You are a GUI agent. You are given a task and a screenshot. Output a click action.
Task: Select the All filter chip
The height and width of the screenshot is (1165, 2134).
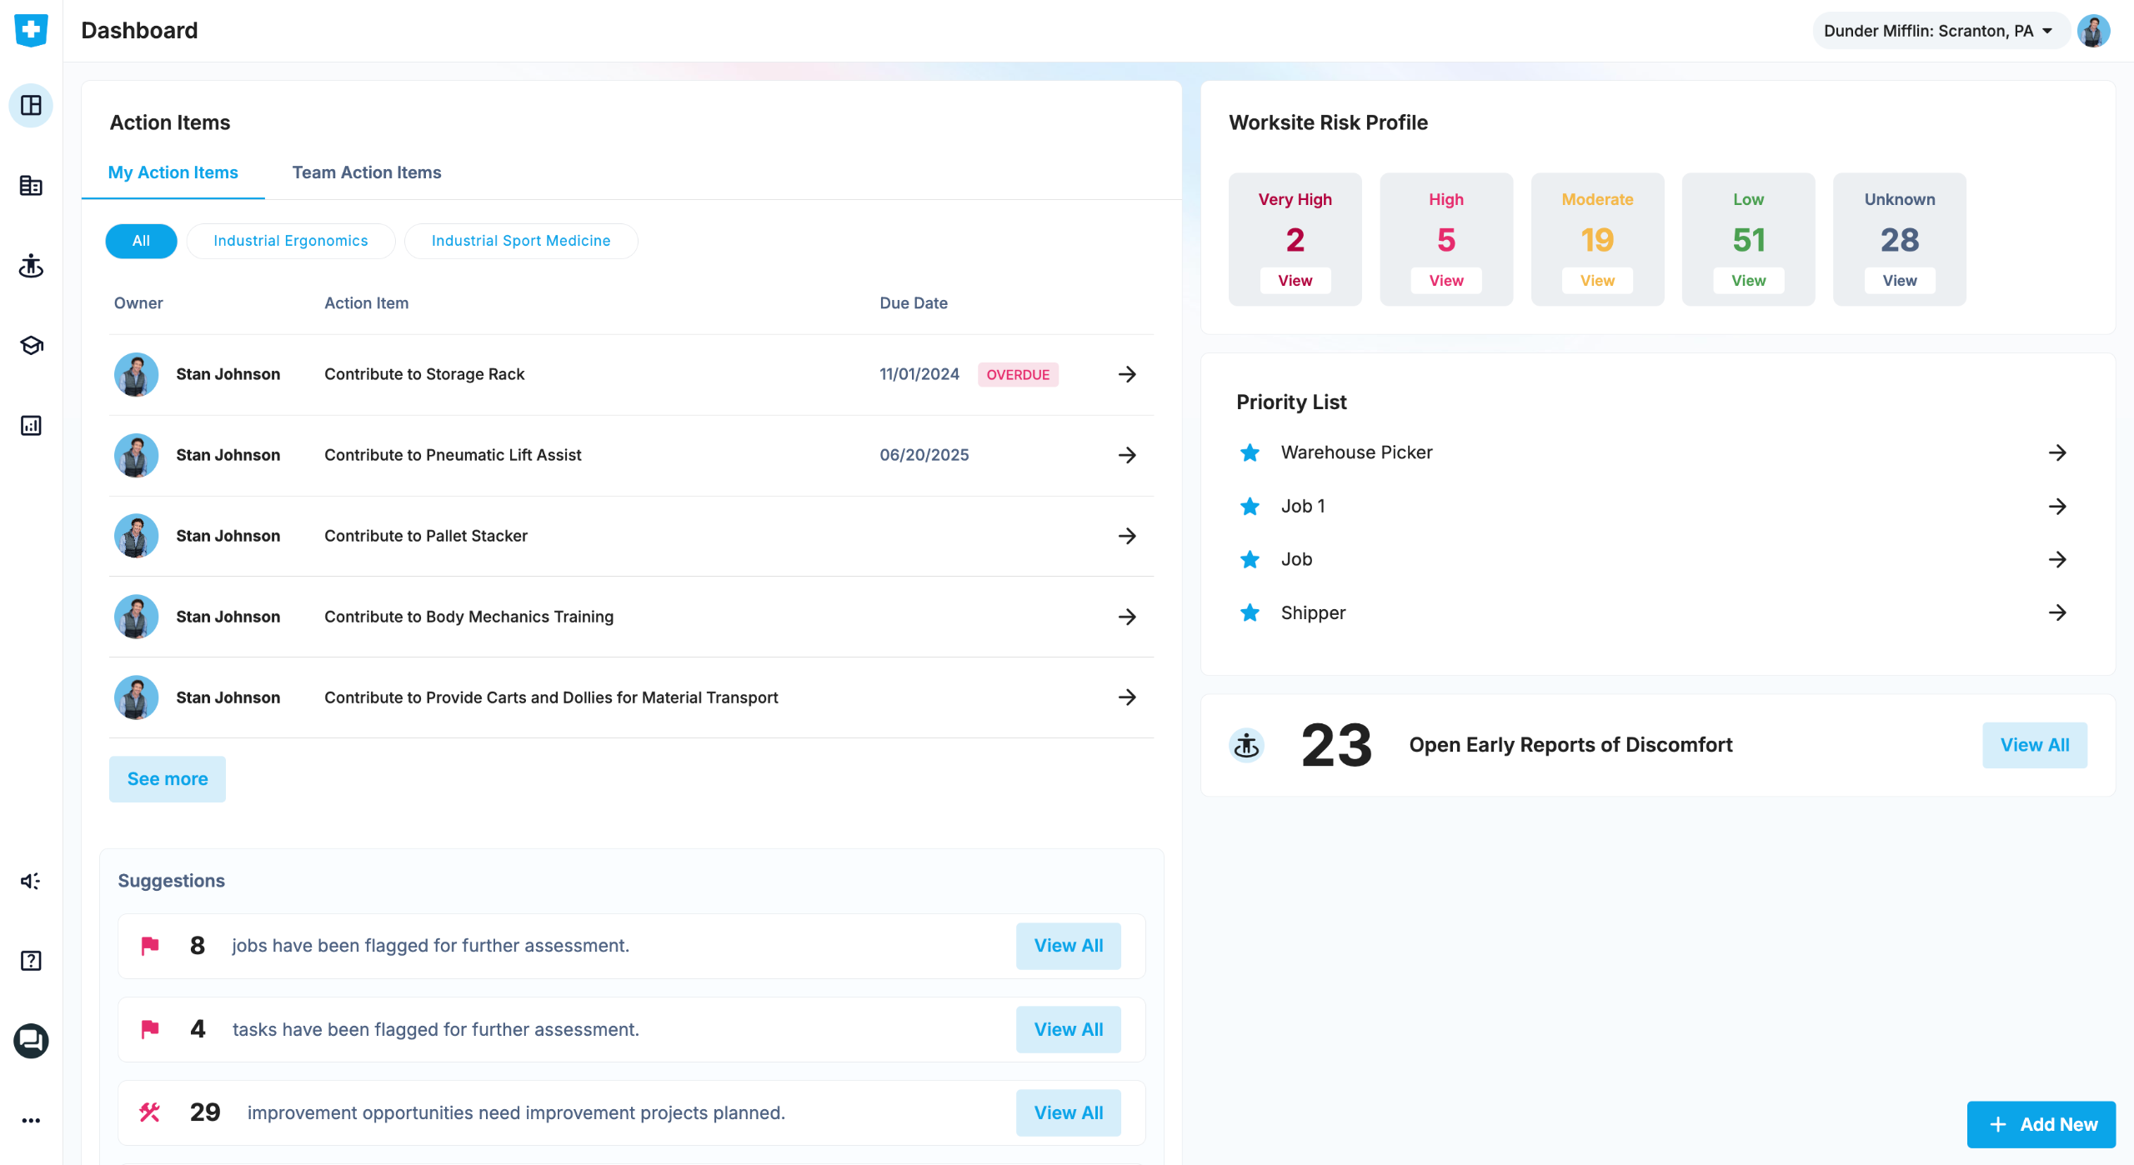pos(141,241)
